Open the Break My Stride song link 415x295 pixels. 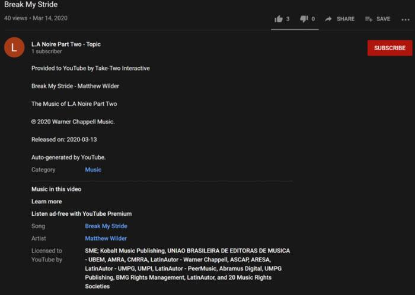(106, 226)
